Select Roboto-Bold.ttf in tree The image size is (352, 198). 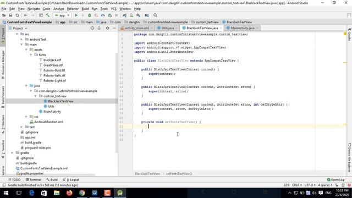click(x=54, y=70)
